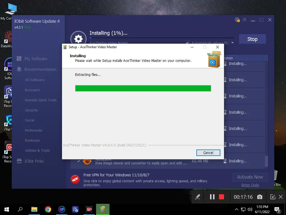Open IObit hamburger options menu
Viewport: 286px width, 215px height.
click(x=245, y=20)
